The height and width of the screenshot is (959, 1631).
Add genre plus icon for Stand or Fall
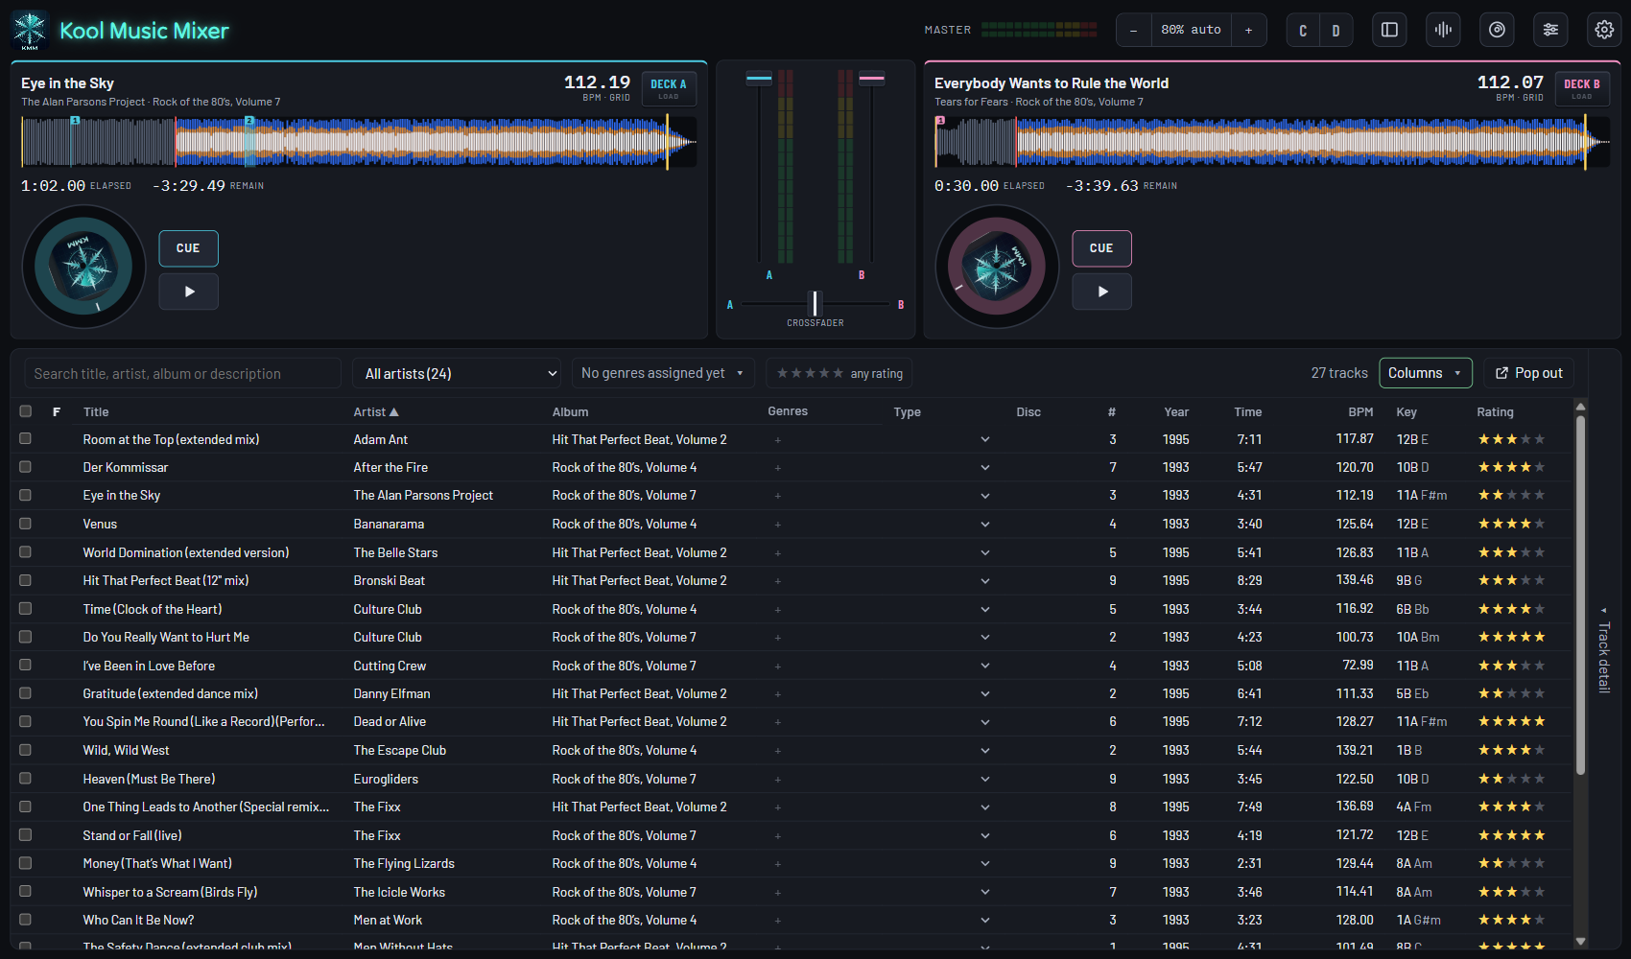coord(778,836)
